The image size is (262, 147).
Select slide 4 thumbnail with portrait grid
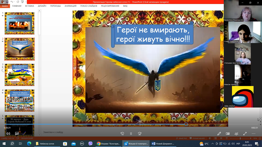pyautogui.click(x=20, y=100)
